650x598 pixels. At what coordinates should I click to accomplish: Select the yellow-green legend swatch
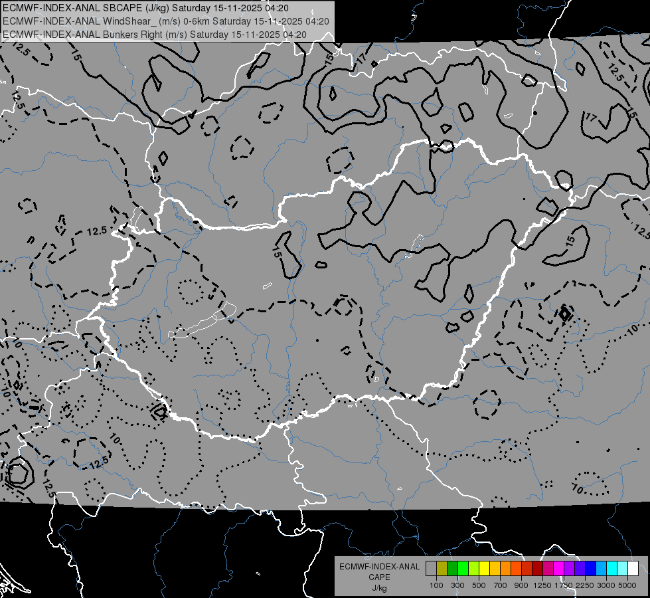473,569
